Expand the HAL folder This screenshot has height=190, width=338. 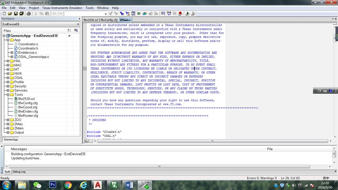[8, 61]
